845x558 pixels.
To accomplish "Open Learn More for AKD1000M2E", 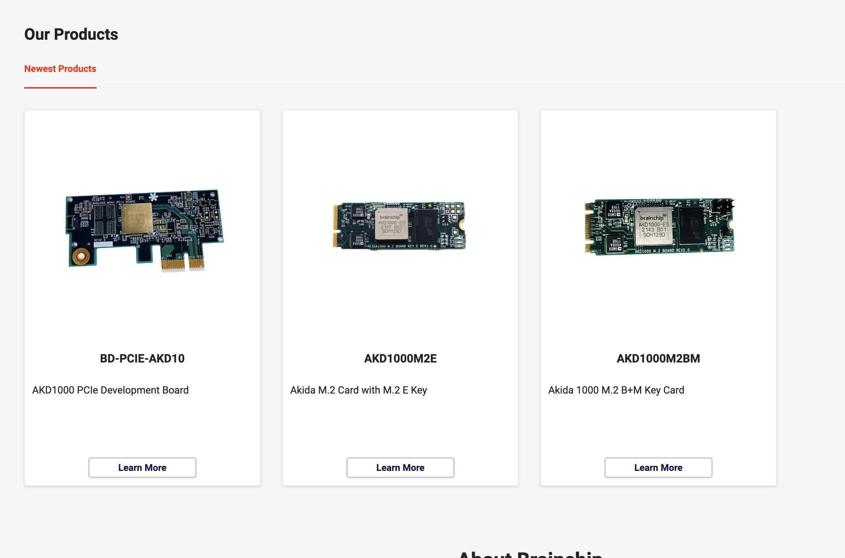I will (400, 468).
